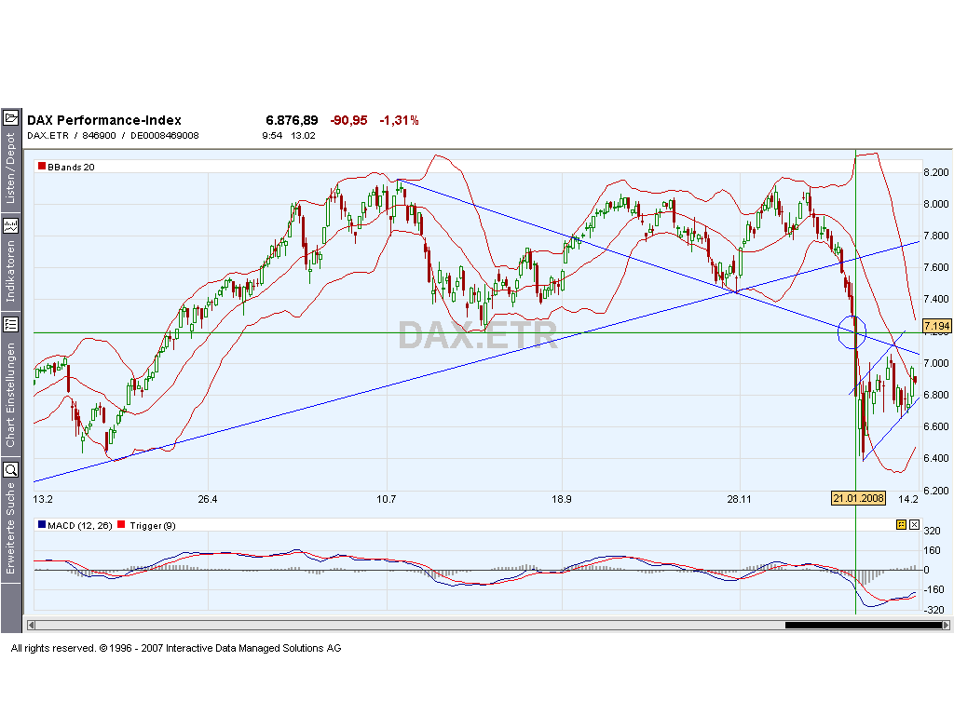954x715 pixels.
Task: Click the 26.4 date axis label
Action: point(208,499)
